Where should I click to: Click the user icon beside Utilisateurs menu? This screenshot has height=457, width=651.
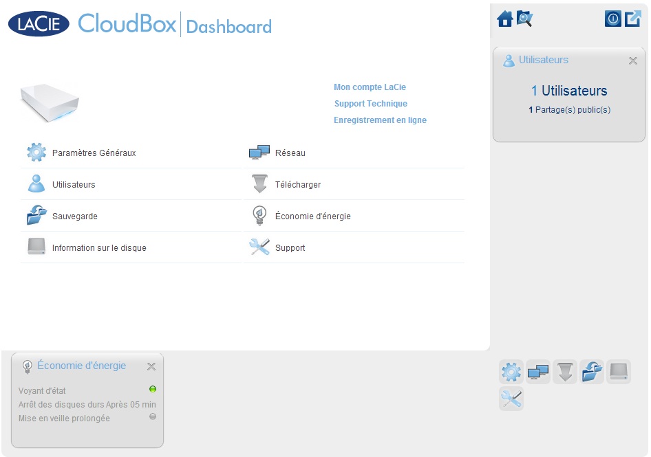click(36, 183)
